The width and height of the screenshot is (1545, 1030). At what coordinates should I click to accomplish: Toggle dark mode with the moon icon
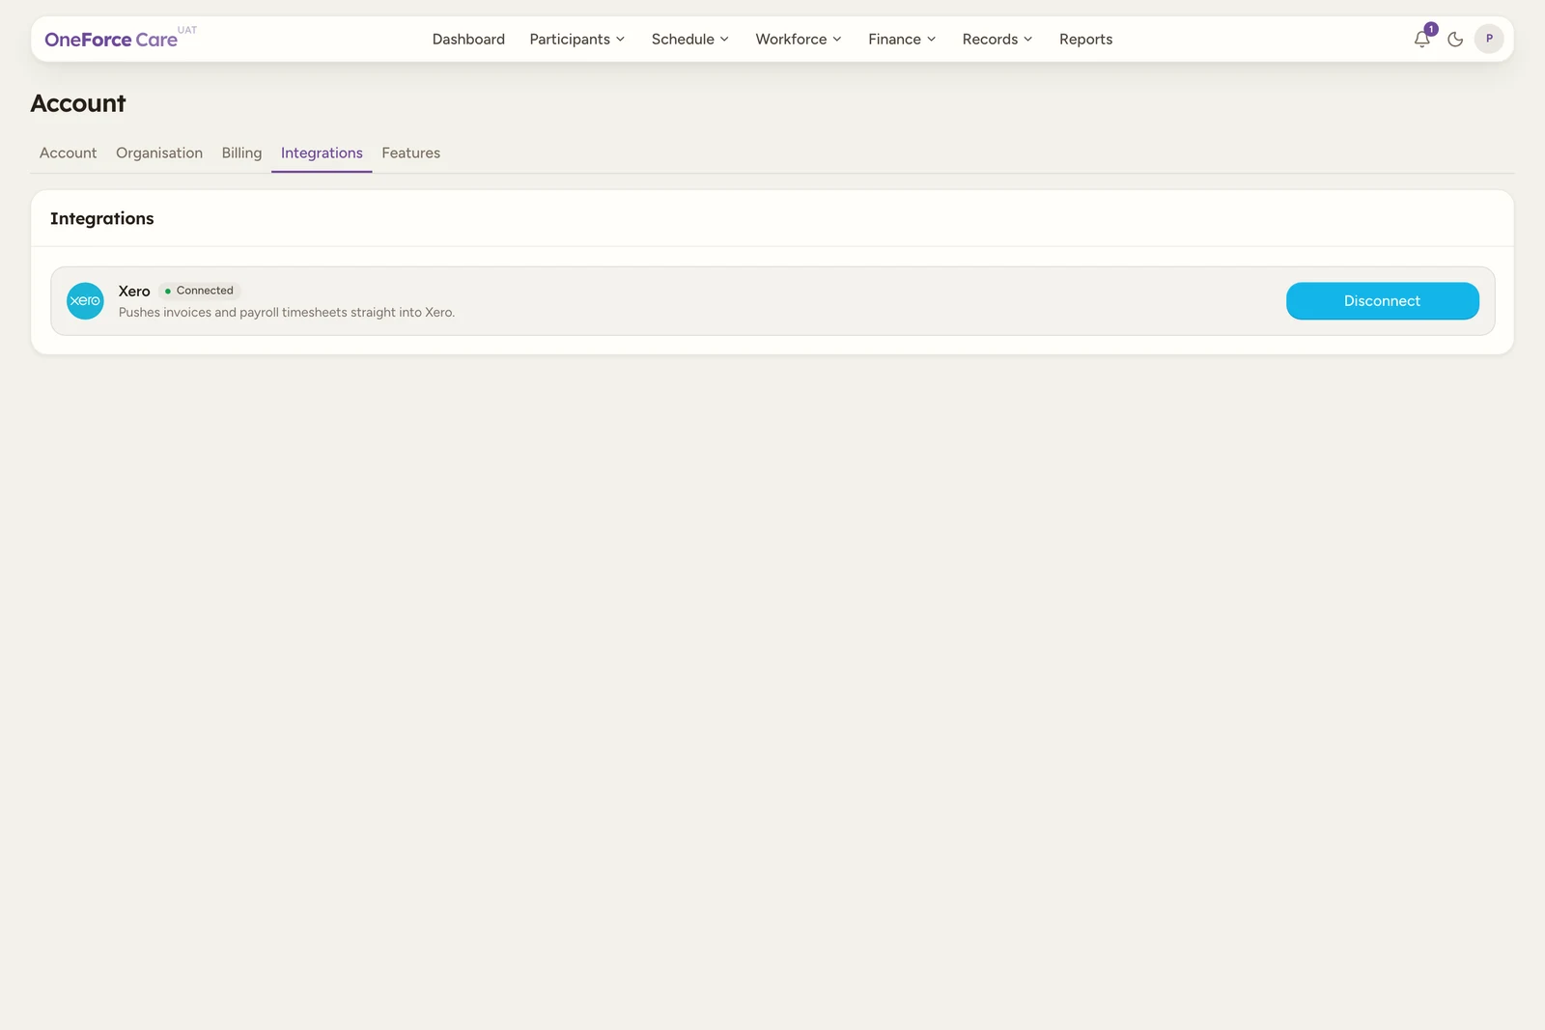tap(1455, 40)
